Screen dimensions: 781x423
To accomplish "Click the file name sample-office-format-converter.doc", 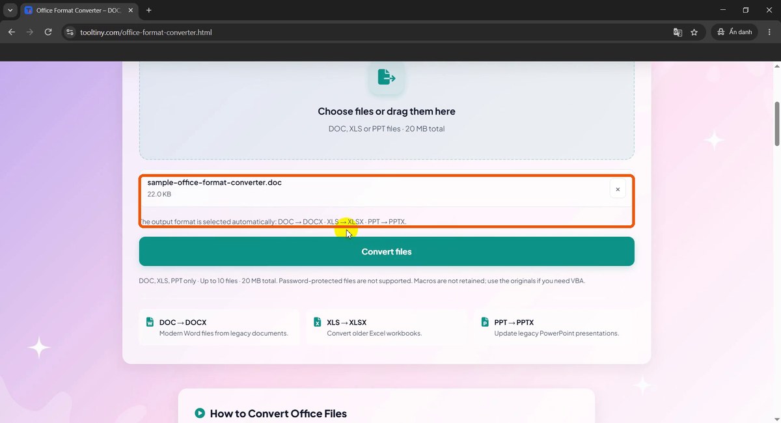I will pyautogui.click(x=214, y=182).
